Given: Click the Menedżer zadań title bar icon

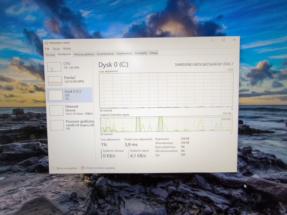Looking at the screenshot, I should tap(47, 43).
